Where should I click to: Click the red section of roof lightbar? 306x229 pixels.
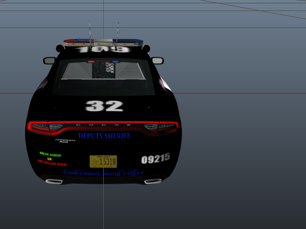(78, 42)
